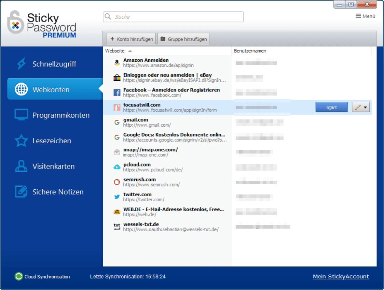Viewport: 384px width, 290px height.
Task: Click the pcloud.com cloud icon
Action: click(x=117, y=167)
